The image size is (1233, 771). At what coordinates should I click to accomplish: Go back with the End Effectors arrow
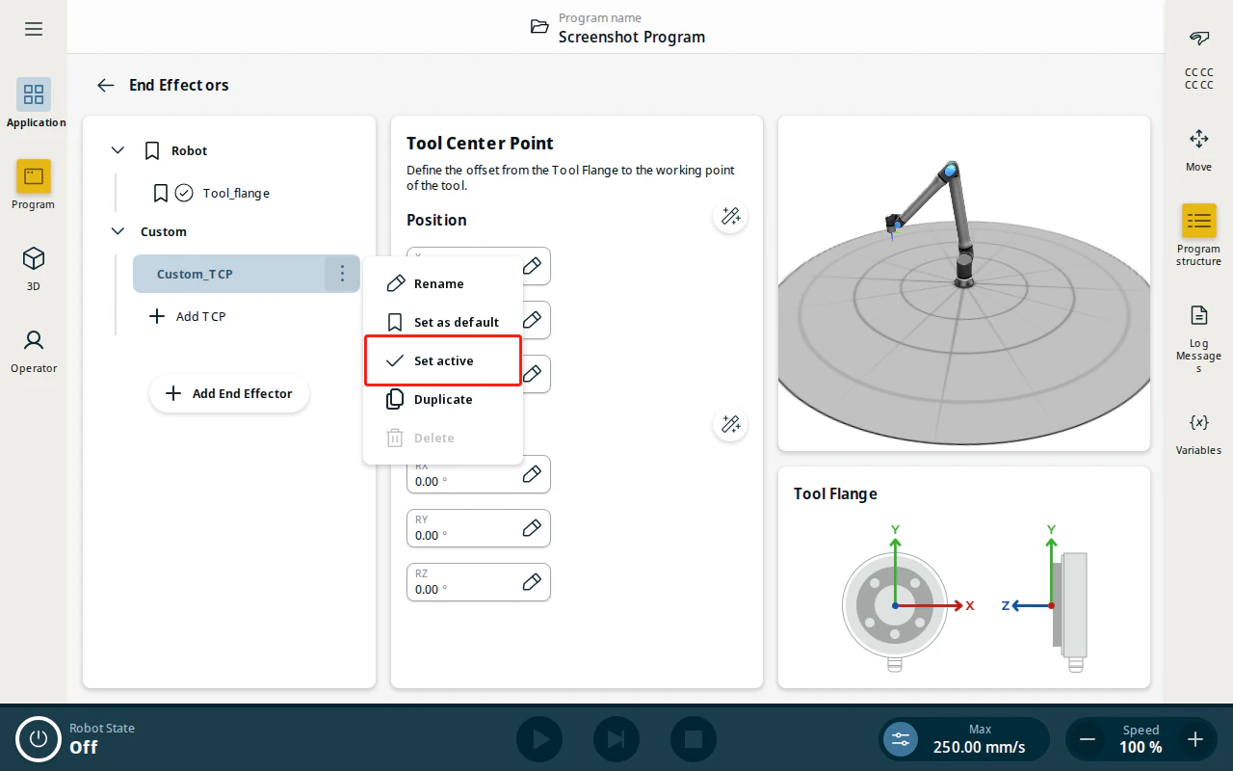(106, 85)
